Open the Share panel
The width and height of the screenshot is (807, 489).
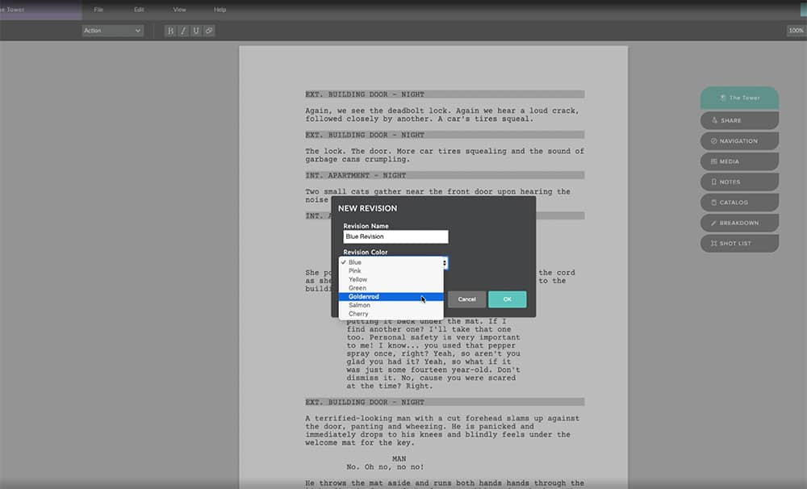(738, 119)
